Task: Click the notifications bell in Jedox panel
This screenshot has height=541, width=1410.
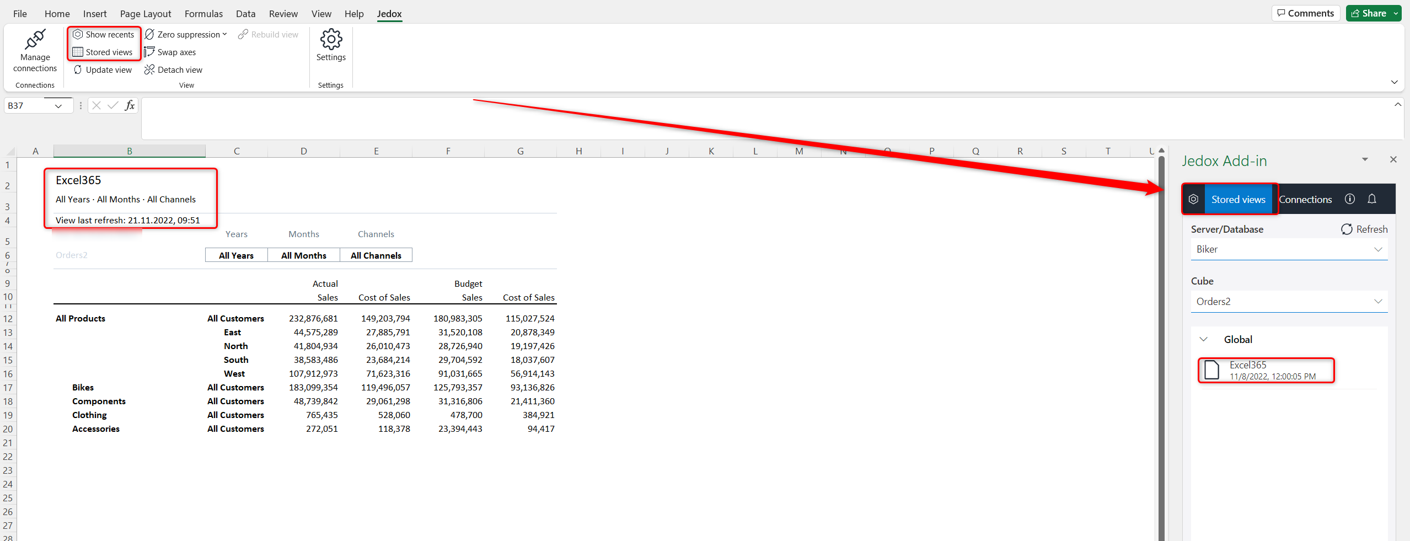Action: (x=1372, y=199)
